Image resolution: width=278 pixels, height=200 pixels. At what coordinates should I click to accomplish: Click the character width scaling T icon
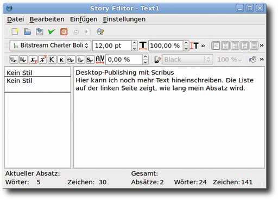pos(143,46)
